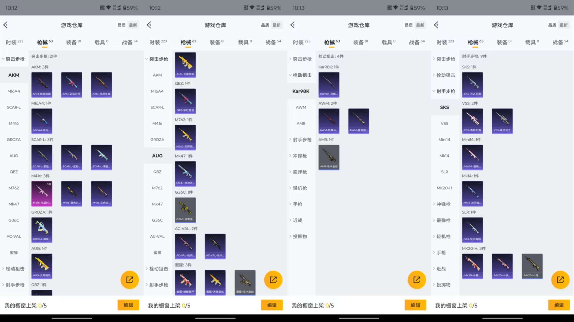Tap the back arrow on the first screen
The image size is (574, 322).
click(5, 25)
